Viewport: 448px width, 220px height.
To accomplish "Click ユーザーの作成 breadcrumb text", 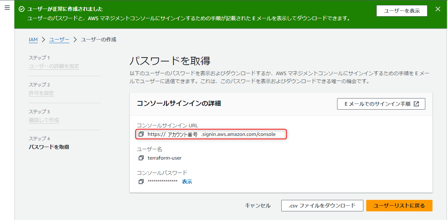I will (x=99, y=40).
